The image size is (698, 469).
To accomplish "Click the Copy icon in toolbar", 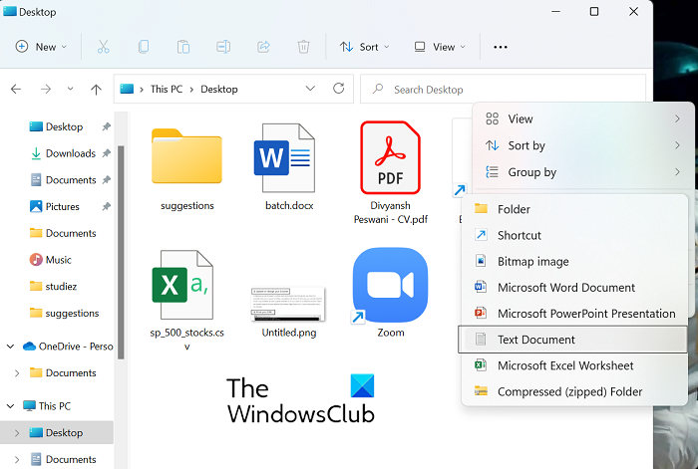I will click(x=144, y=47).
